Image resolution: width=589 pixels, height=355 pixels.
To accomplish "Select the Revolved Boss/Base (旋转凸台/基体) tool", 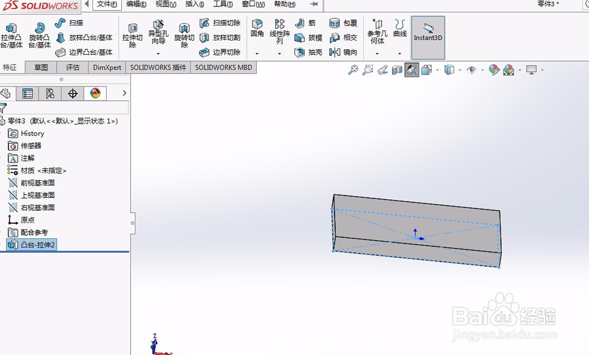I will click(39, 35).
